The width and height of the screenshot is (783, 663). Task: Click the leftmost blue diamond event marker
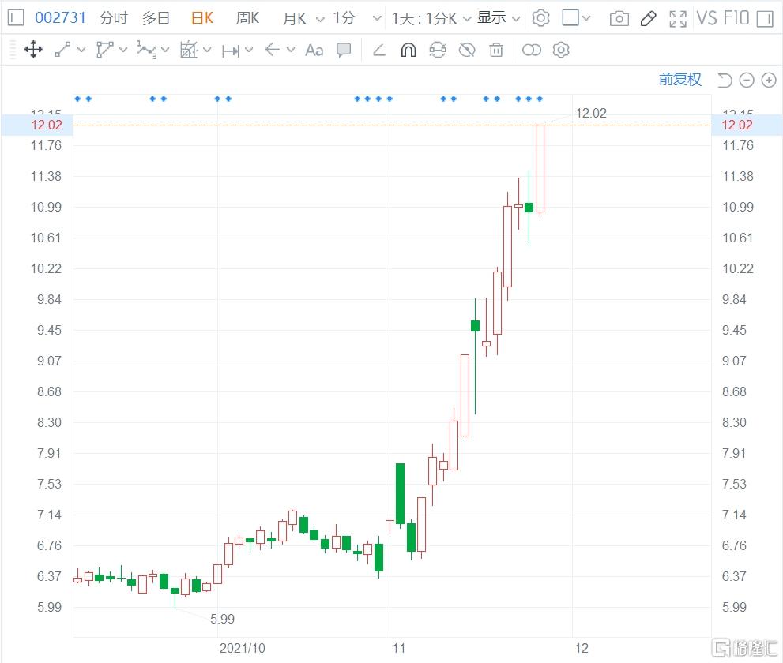coord(77,99)
